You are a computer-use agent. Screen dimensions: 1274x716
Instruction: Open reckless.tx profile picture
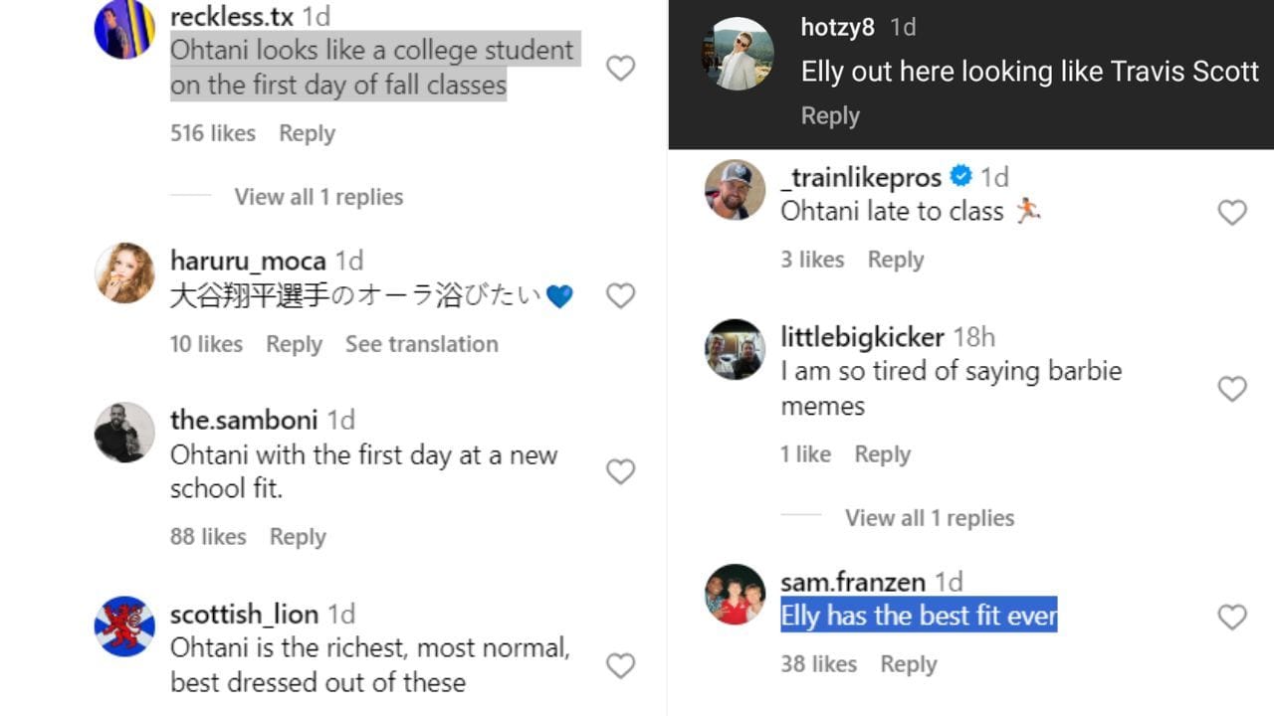124,30
